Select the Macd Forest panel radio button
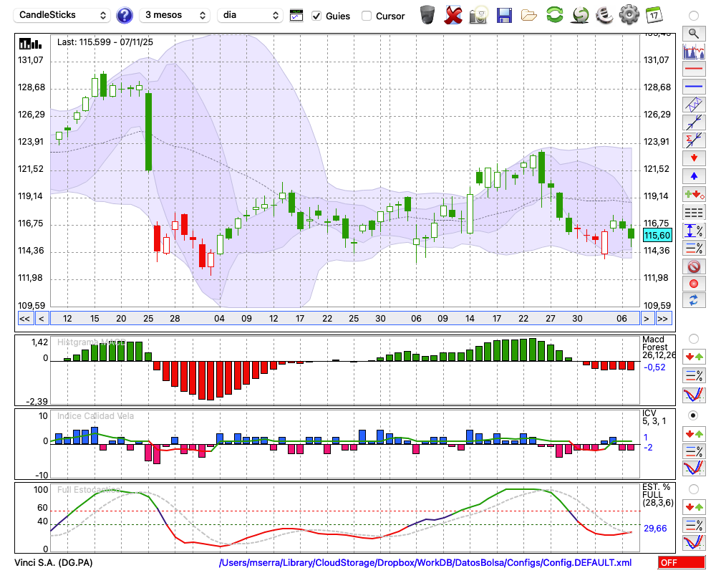The width and height of the screenshot is (716, 573). coord(693,338)
